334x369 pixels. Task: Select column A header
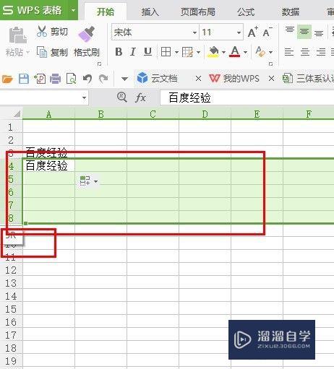[48, 114]
